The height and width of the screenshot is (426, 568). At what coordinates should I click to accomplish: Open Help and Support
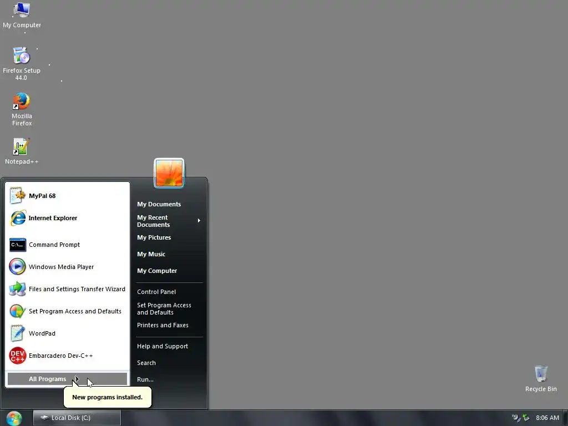click(x=169, y=346)
